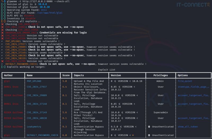Click the 9.3 score of Leakymetry

point(64,127)
